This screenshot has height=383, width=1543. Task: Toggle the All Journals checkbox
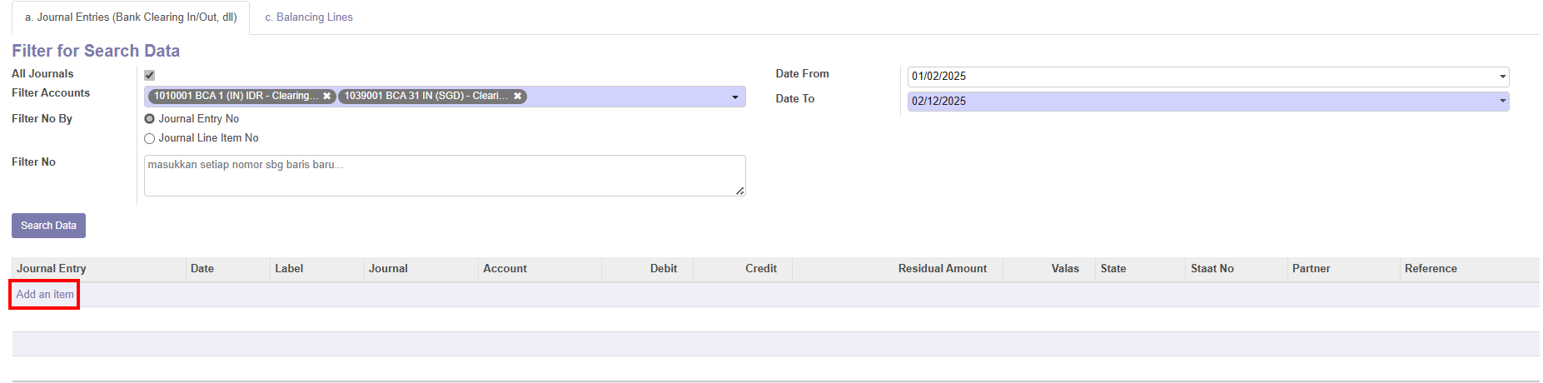point(150,75)
